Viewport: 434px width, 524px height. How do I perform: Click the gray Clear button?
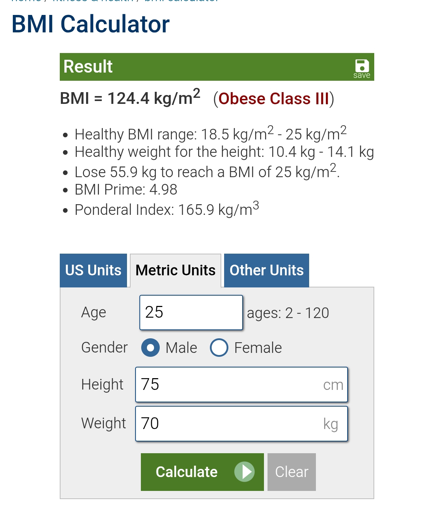(292, 472)
